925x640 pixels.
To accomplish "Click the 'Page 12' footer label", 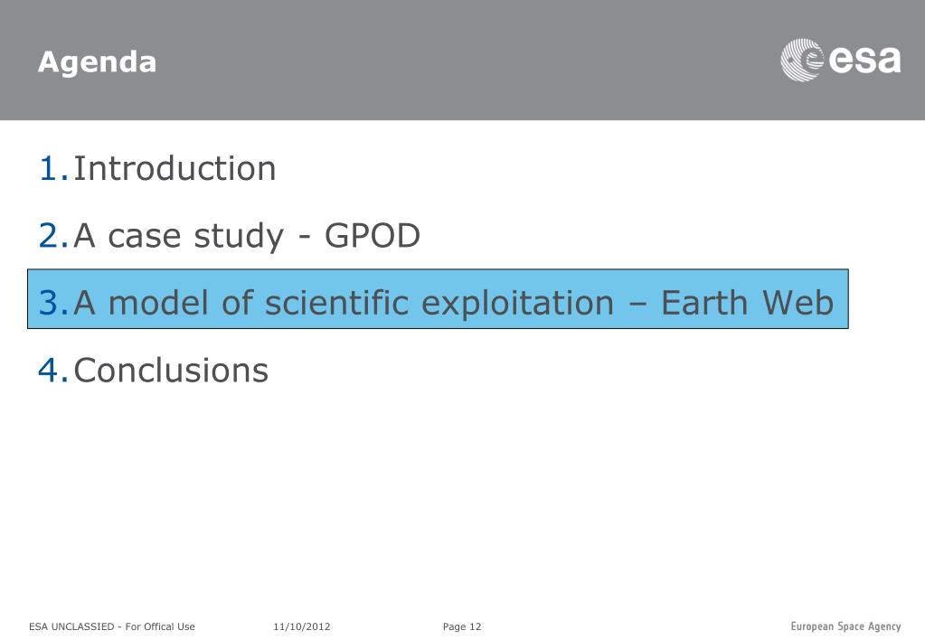I will 462,626.
